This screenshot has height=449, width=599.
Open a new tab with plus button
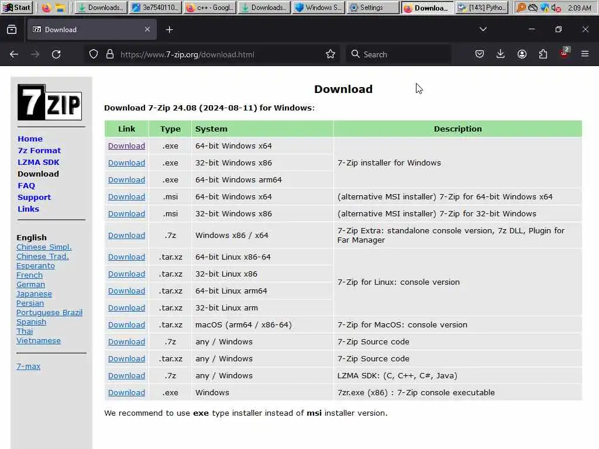[x=169, y=29]
